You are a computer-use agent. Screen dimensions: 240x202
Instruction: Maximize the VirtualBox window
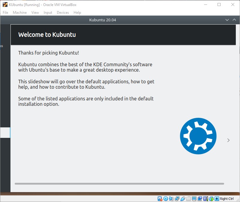click(219, 4)
